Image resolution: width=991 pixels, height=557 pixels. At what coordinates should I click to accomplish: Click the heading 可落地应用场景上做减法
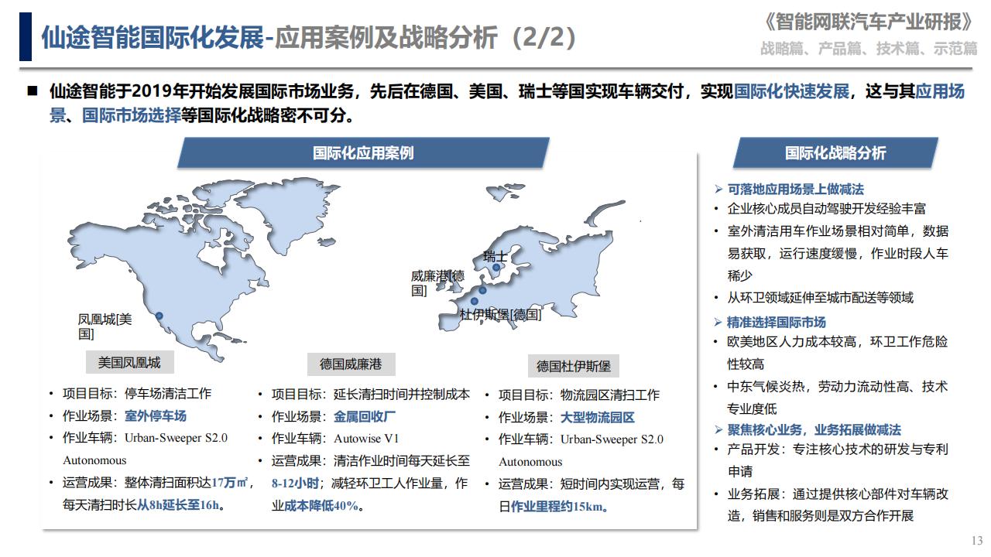coord(796,189)
